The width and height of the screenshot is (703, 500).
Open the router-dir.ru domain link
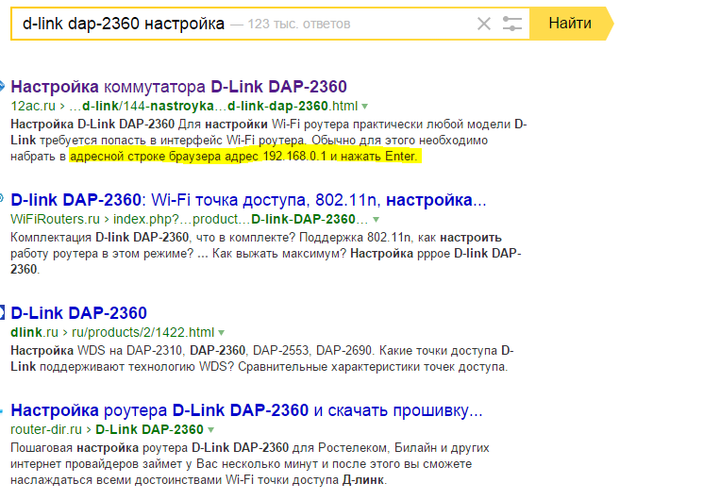[45, 430]
